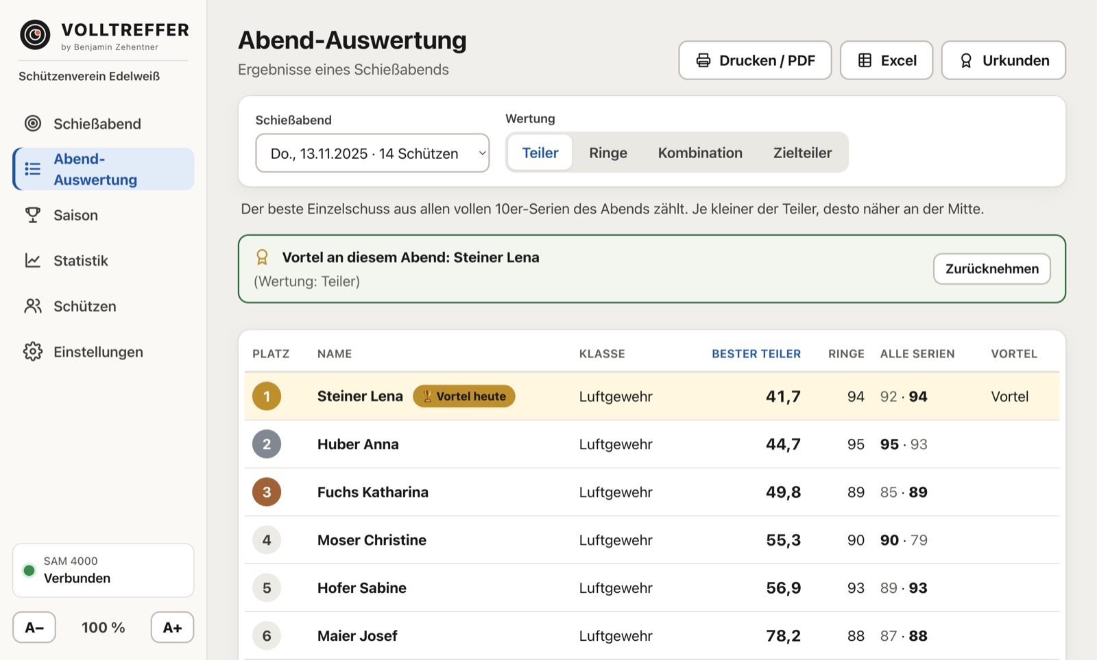Click the rank 6 badge

(267, 635)
